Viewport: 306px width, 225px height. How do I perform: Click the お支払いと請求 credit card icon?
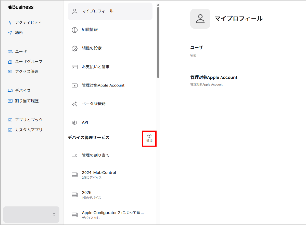coord(75,67)
